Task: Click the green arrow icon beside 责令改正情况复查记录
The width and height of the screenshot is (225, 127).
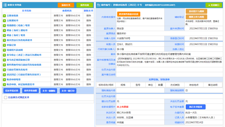Action: [4, 60]
